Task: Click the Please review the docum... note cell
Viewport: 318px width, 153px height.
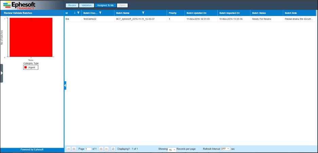Action: coord(300,19)
